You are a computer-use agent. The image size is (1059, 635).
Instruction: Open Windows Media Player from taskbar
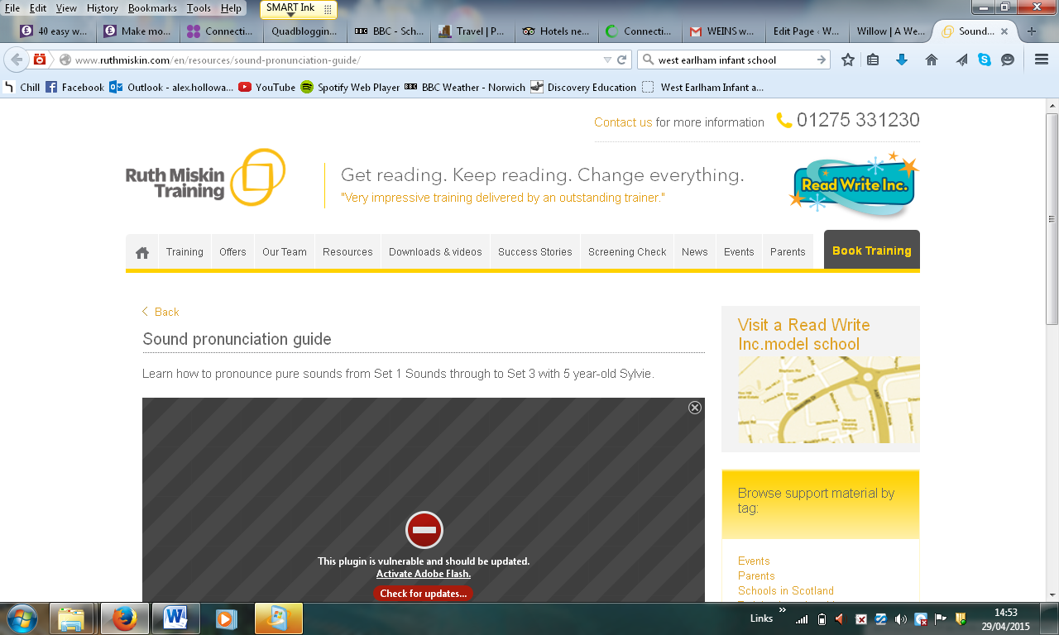(225, 618)
